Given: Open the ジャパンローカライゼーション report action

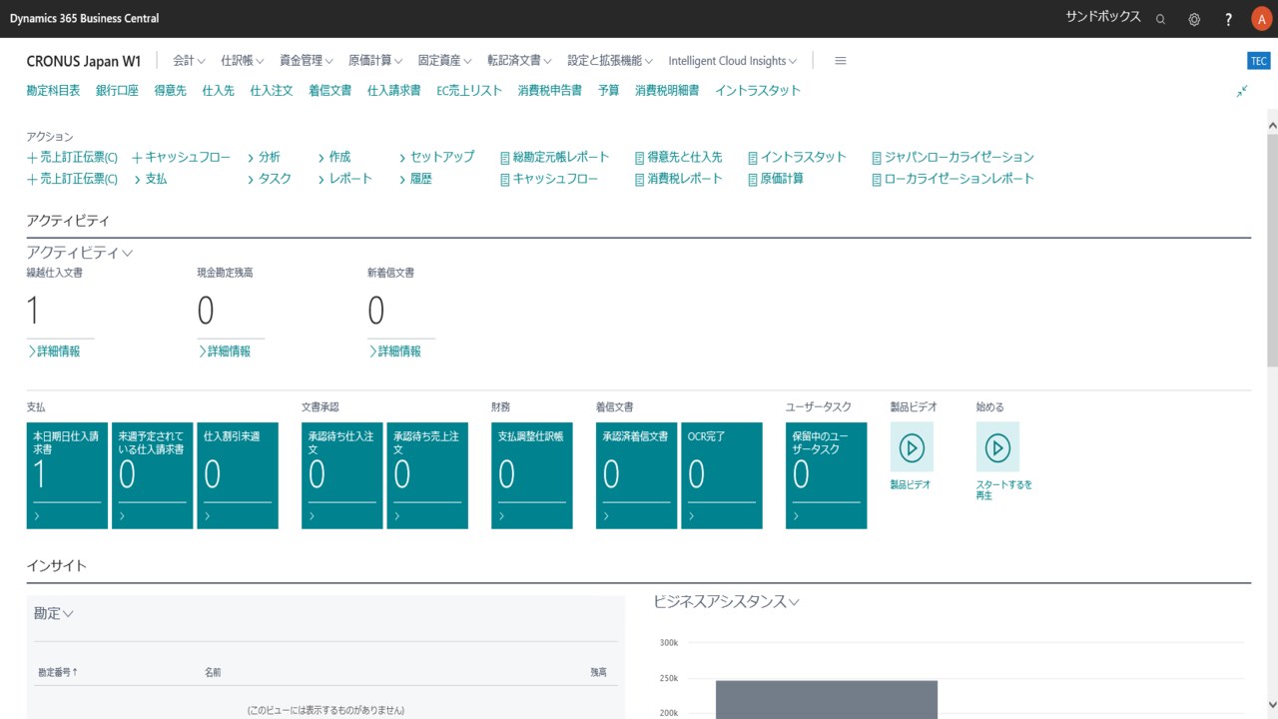Looking at the screenshot, I should pos(953,157).
